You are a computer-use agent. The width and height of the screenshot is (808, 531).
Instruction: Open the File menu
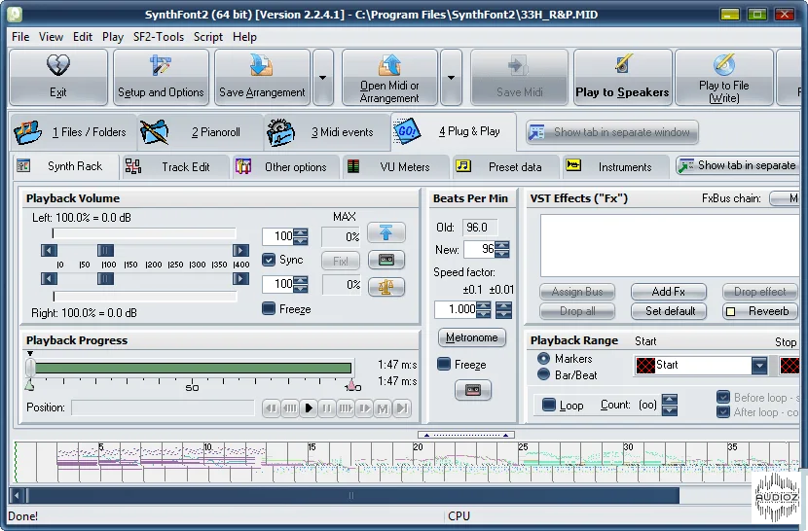click(20, 37)
